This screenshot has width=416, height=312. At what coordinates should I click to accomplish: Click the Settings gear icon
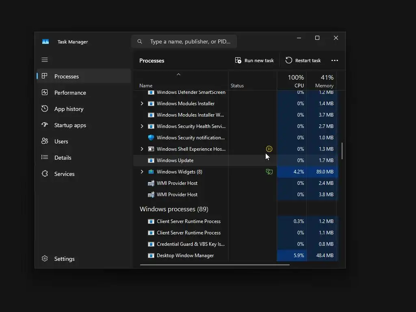pos(45,258)
